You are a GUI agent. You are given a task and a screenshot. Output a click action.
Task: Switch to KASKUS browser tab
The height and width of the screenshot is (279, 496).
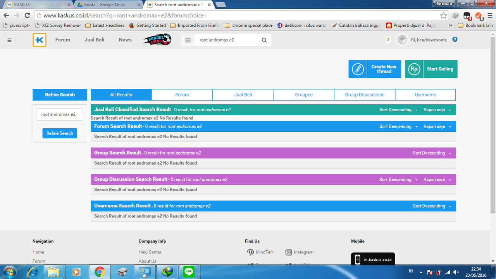click(x=38, y=5)
